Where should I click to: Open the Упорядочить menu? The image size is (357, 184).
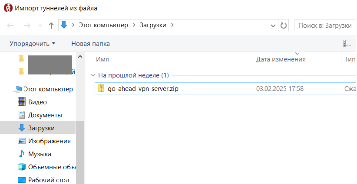(x=33, y=44)
